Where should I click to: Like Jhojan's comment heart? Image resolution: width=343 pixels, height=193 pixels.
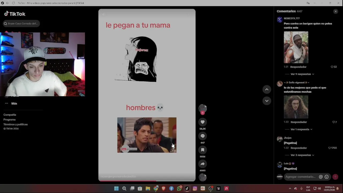coord(330,148)
